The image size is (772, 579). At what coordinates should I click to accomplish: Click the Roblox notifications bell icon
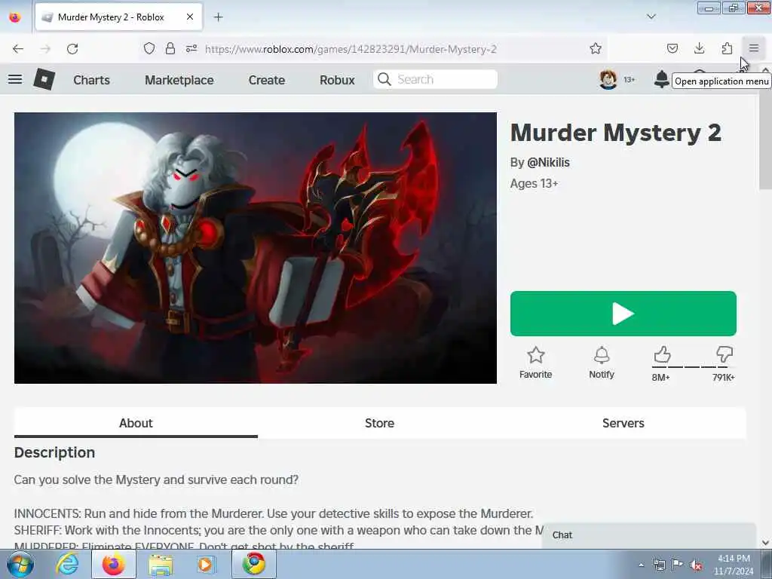tap(661, 78)
